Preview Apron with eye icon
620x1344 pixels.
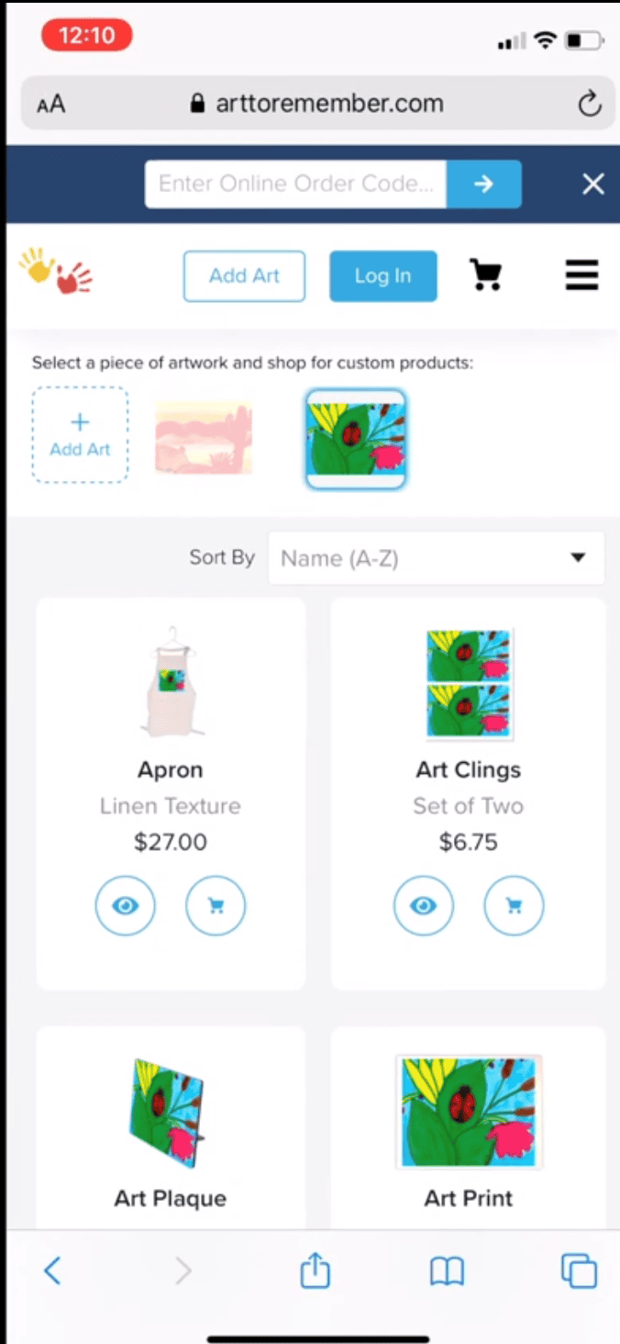(126, 906)
